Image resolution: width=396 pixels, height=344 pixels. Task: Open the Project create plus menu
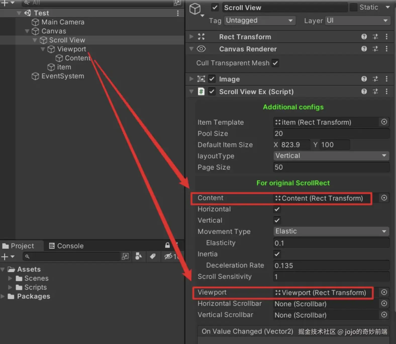coord(8,256)
